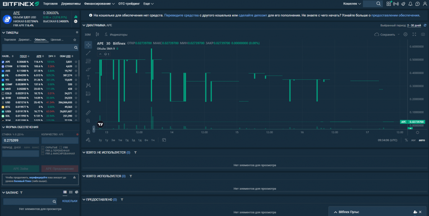Click the сделайте депозит link
This screenshot has width=429, height=216.
click(253, 15)
